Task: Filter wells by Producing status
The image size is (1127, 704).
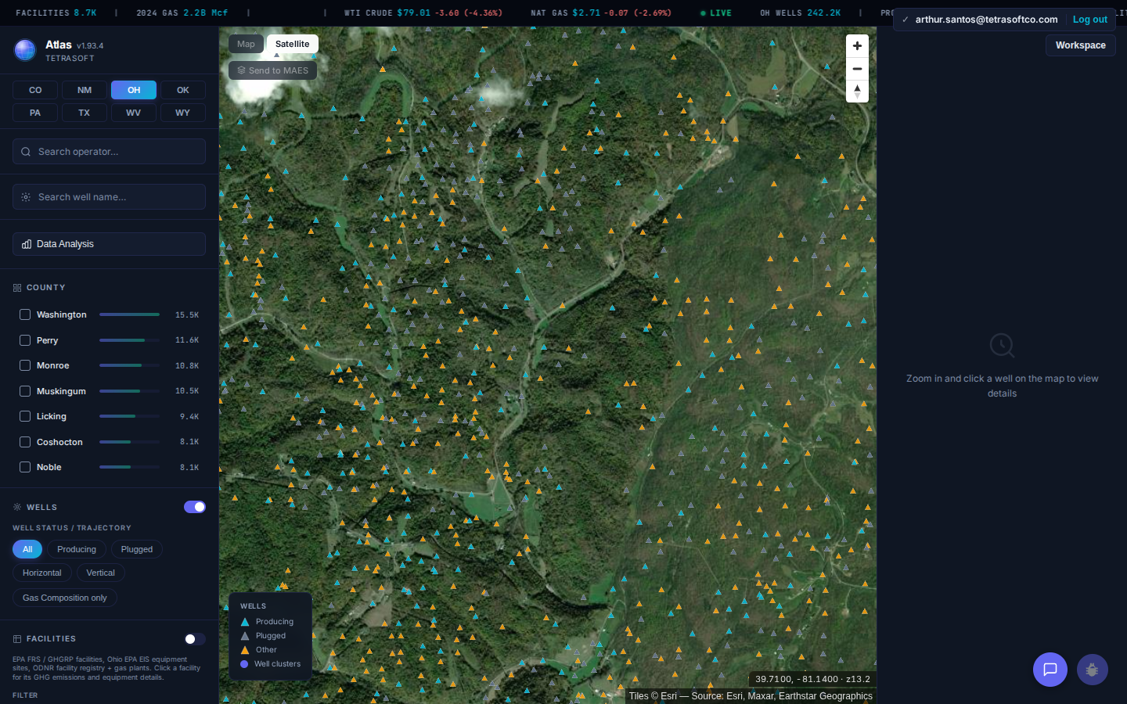Action: coord(77,549)
